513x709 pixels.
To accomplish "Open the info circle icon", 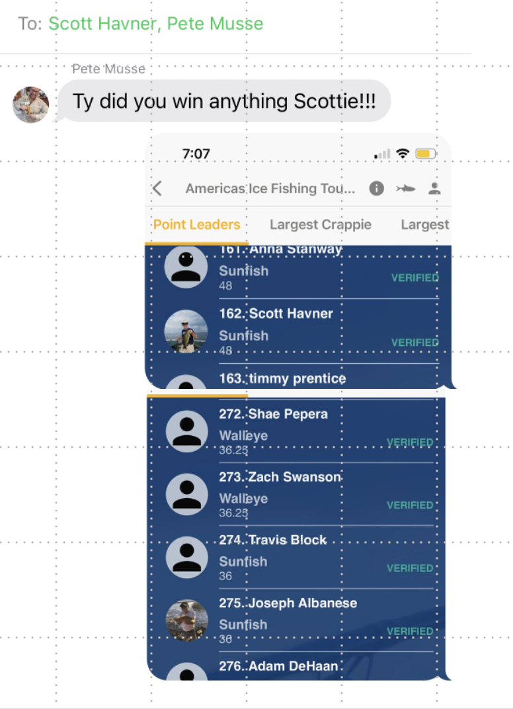I will (377, 188).
